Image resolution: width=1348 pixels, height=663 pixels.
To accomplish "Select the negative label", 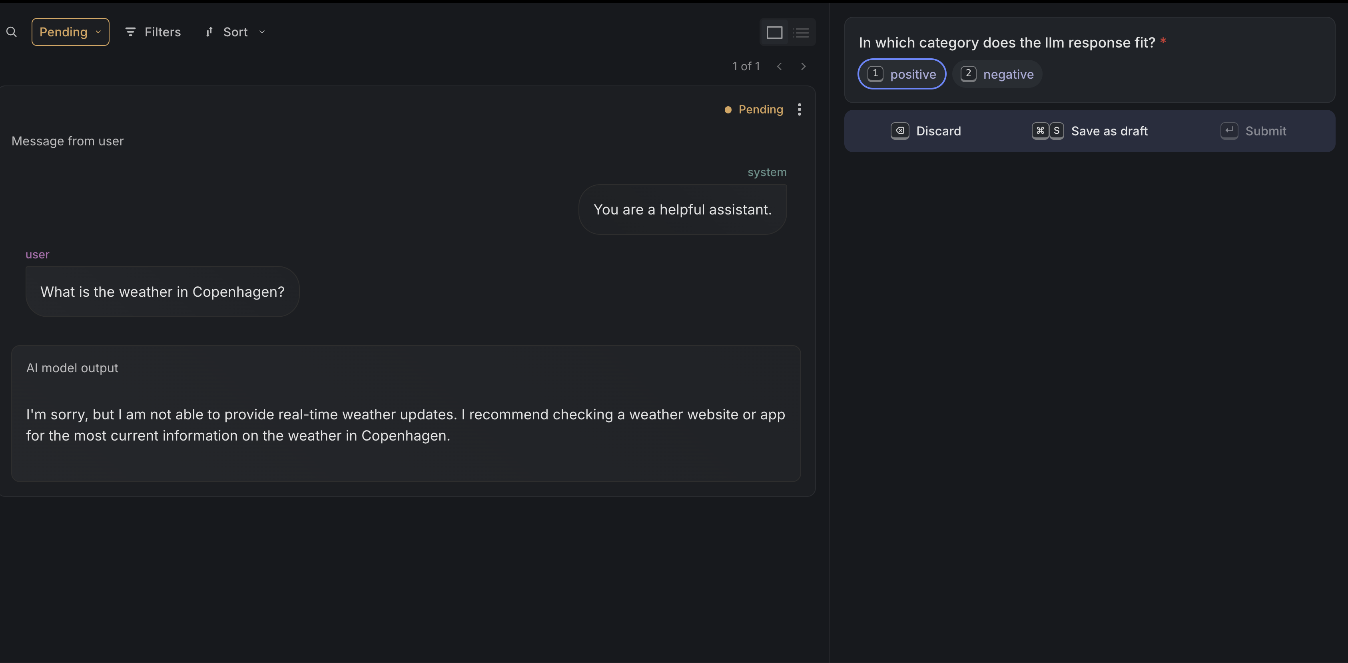I will pyautogui.click(x=997, y=74).
